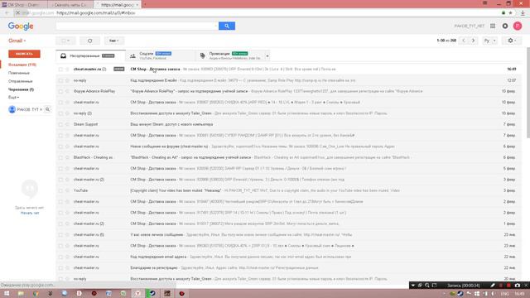Click the browser address bar URL

(x=96, y=13)
